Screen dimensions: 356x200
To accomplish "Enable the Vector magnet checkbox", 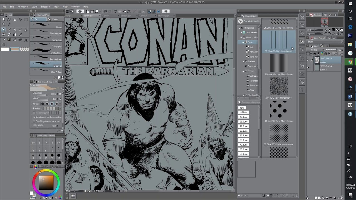I will click(34, 113).
